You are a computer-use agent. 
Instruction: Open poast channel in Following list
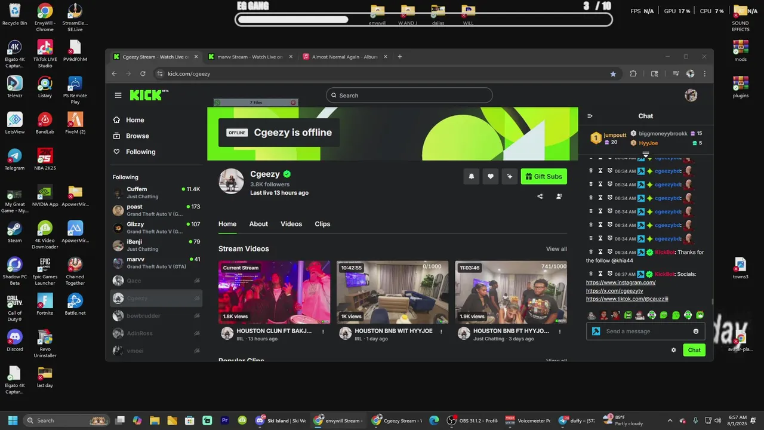(x=156, y=210)
